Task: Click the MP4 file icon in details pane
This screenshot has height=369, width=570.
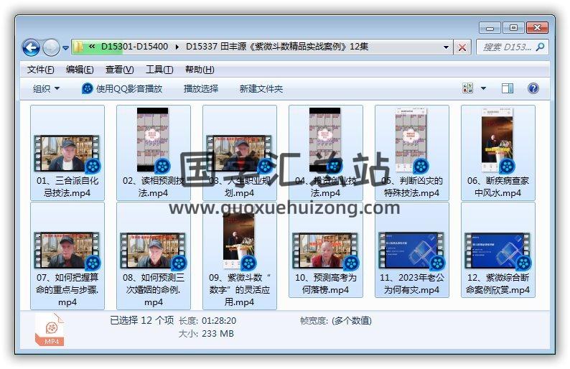Action: pyautogui.click(x=50, y=329)
